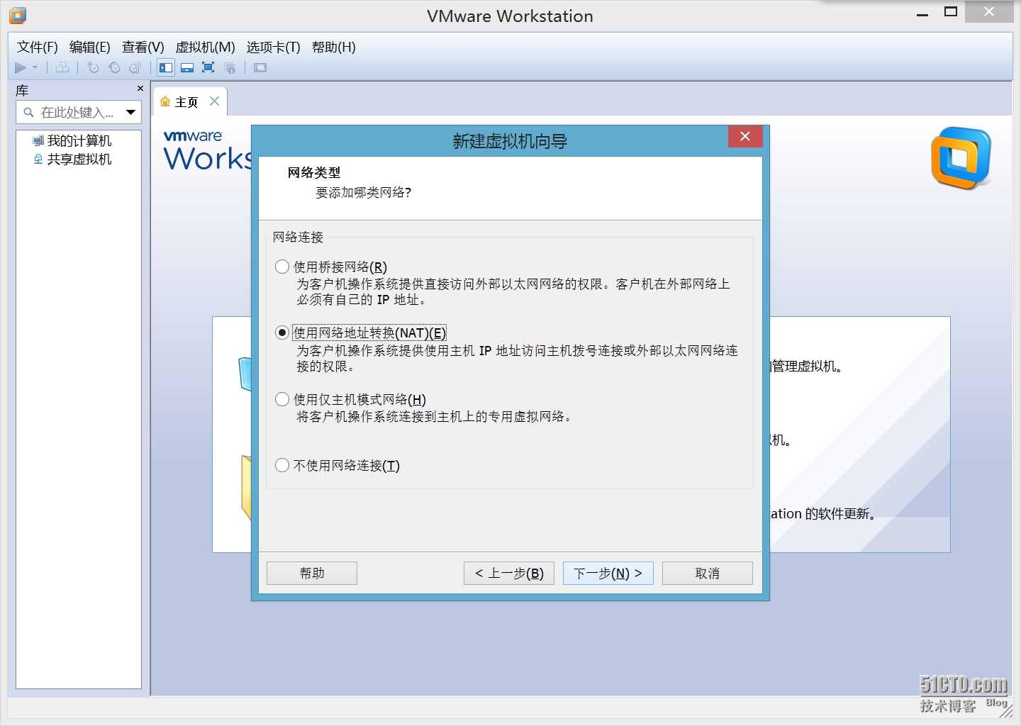
Task: Close the 主页 tab
Action: (x=214, y=101)
